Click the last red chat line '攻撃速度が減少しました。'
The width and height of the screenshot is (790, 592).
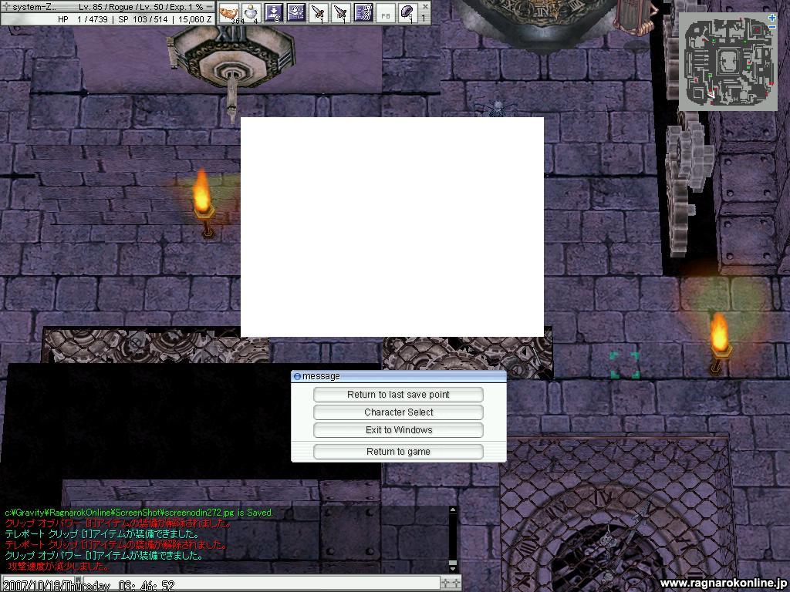point(58,567)
